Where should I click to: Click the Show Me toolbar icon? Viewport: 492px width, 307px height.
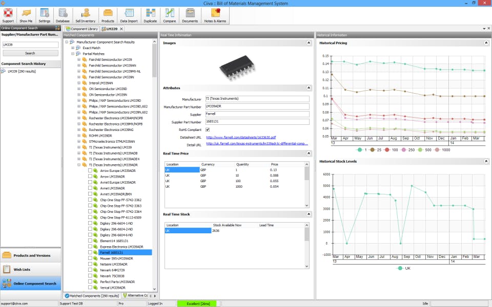(26, 15)
